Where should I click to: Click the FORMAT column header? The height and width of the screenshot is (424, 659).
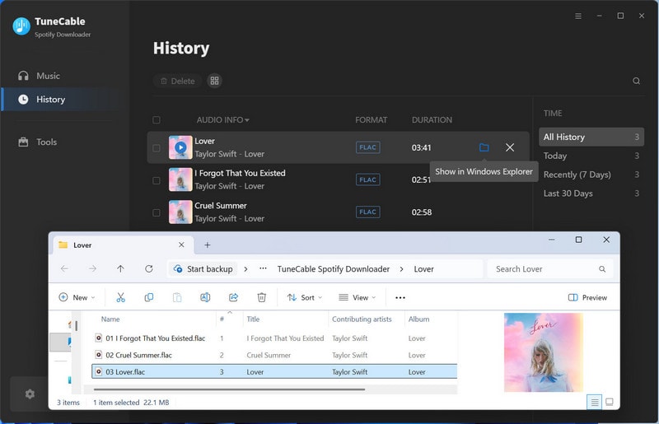click(x=372, y=120)
